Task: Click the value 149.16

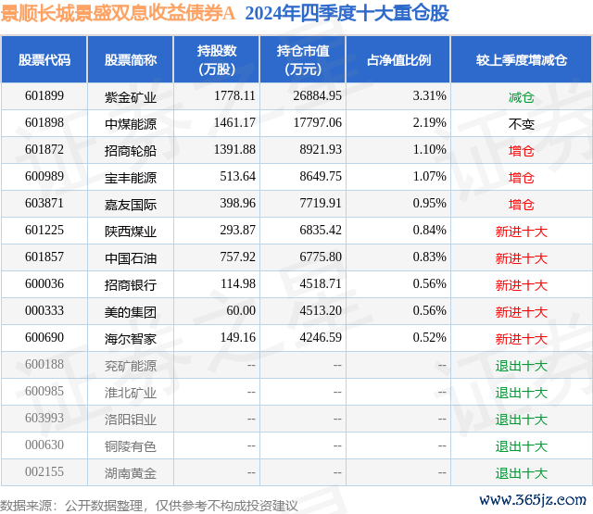Action: [x=237, y=337]
